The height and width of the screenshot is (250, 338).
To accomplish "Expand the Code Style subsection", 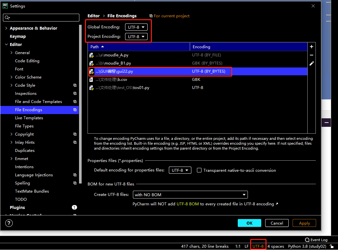I will [11, 85].
